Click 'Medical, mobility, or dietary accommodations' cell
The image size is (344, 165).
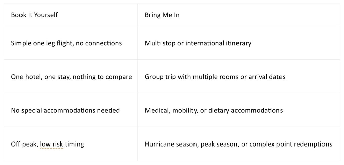239,110
